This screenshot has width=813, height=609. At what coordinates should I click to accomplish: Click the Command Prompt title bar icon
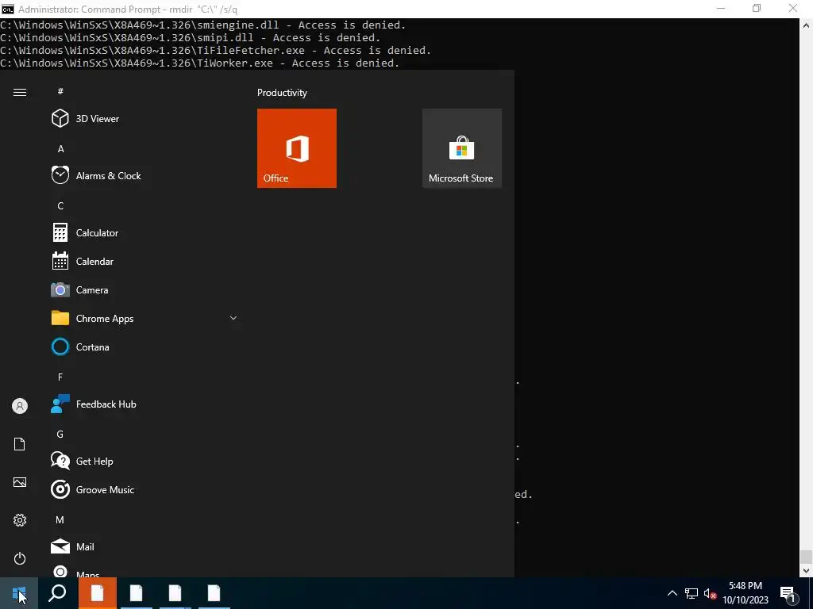pos(7,9)
